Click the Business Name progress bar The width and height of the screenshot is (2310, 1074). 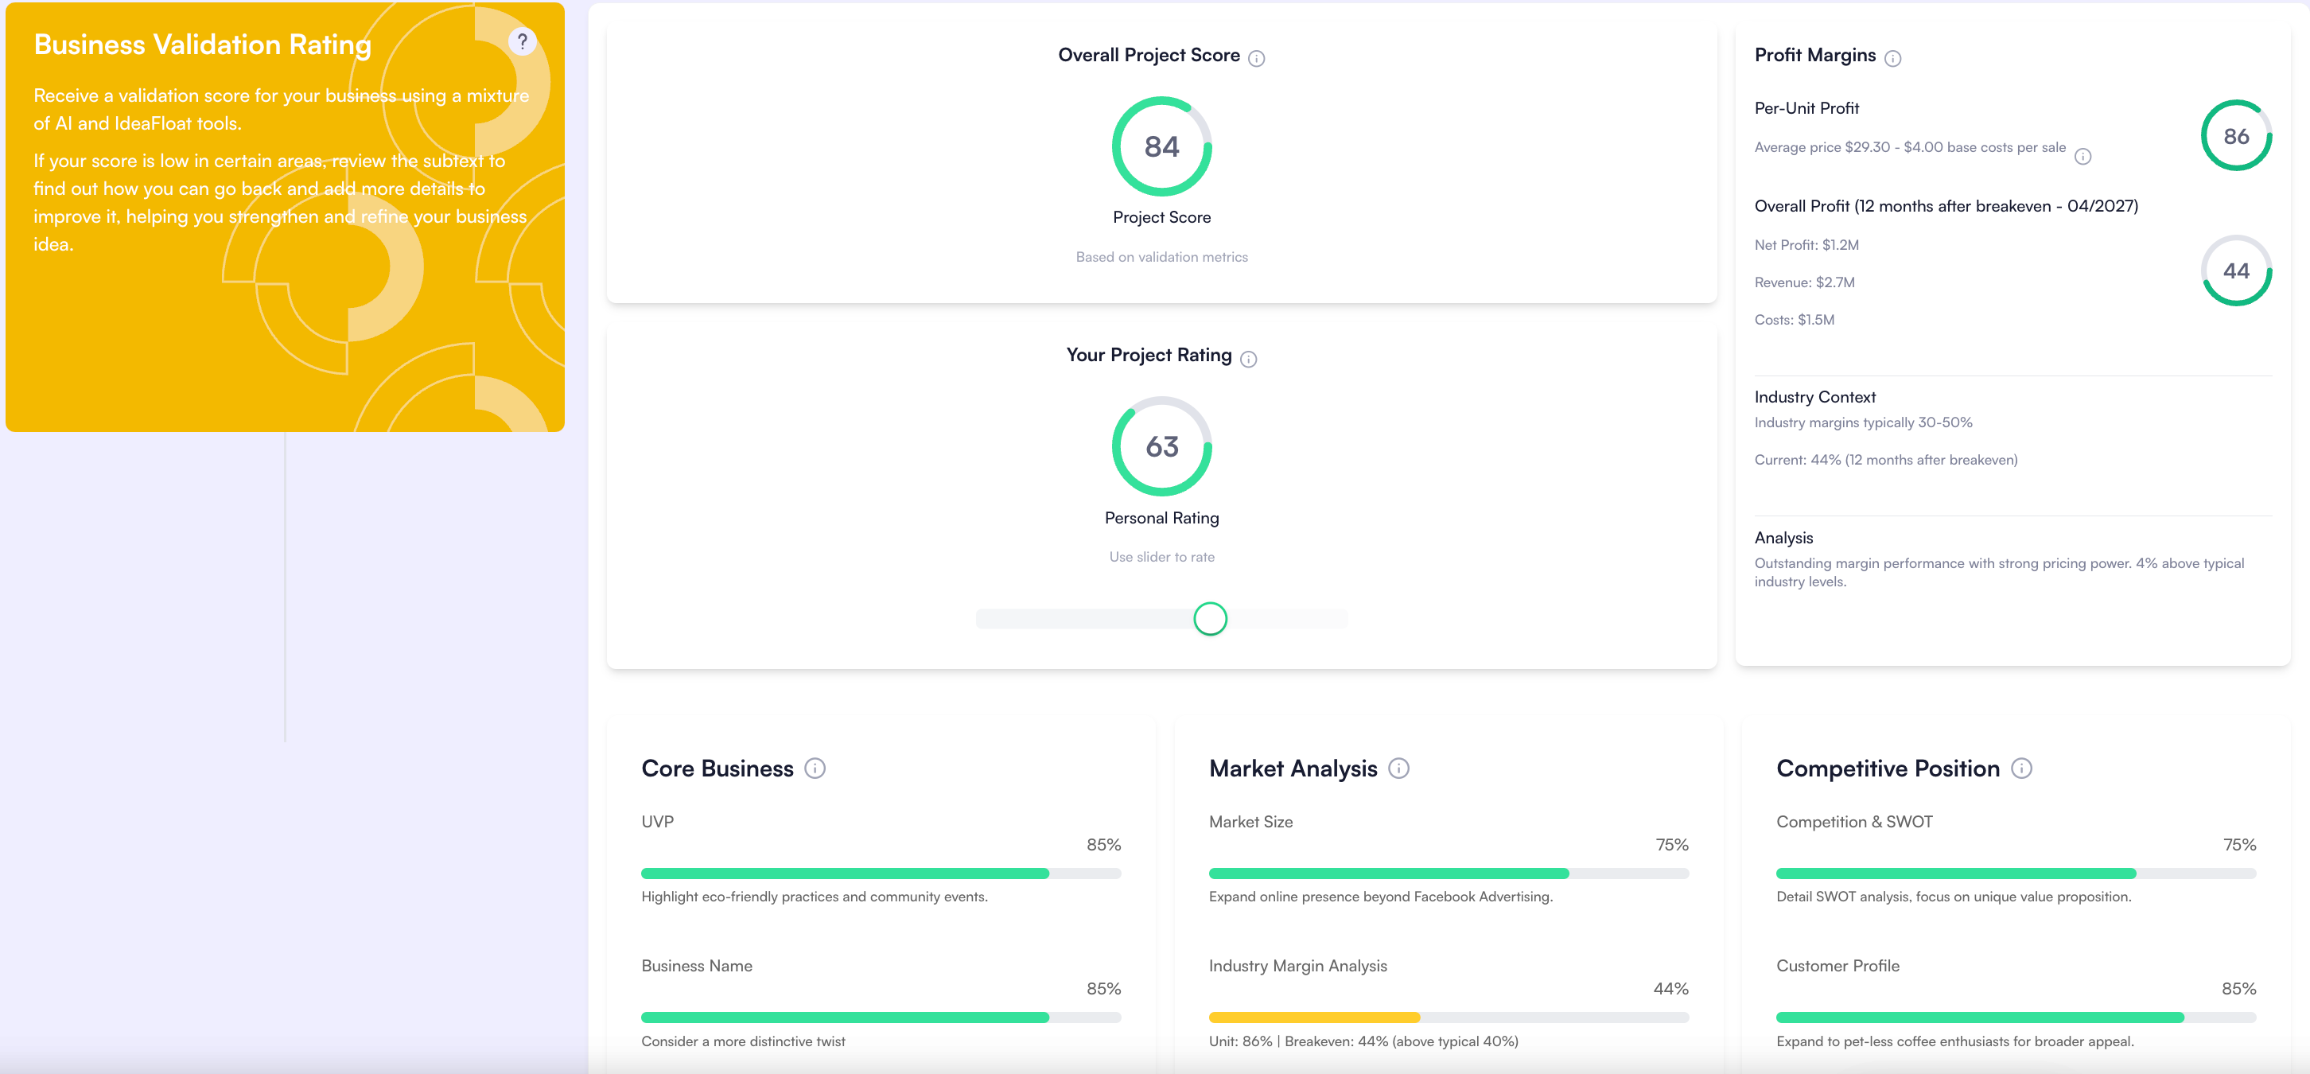(880, 1018)
